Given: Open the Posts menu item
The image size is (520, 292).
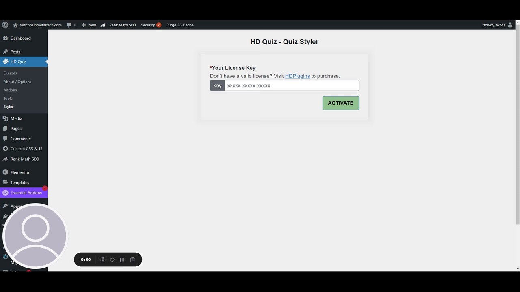Looking at the screenshot, I should click(15, 52).
